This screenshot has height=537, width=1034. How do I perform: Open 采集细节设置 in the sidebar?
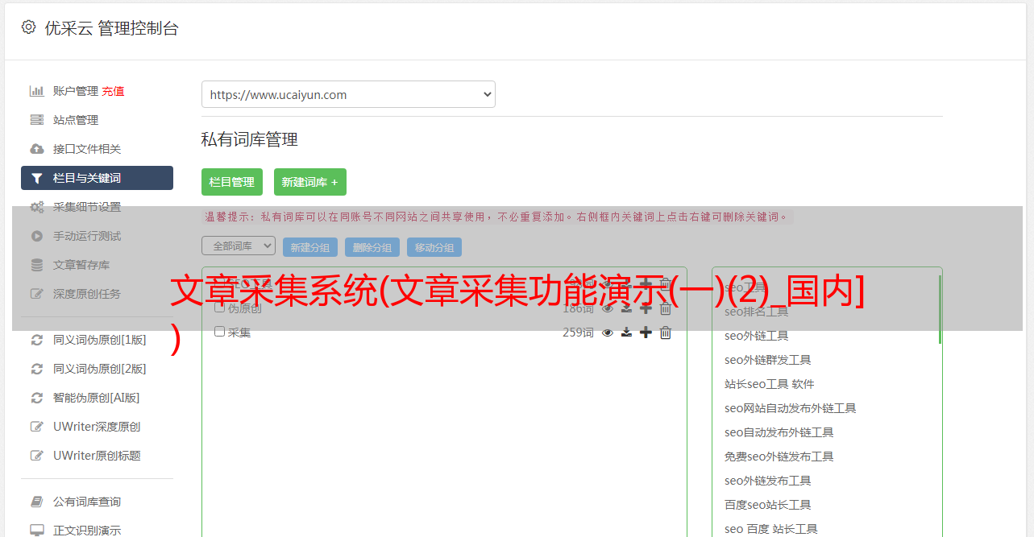(87, 207)
